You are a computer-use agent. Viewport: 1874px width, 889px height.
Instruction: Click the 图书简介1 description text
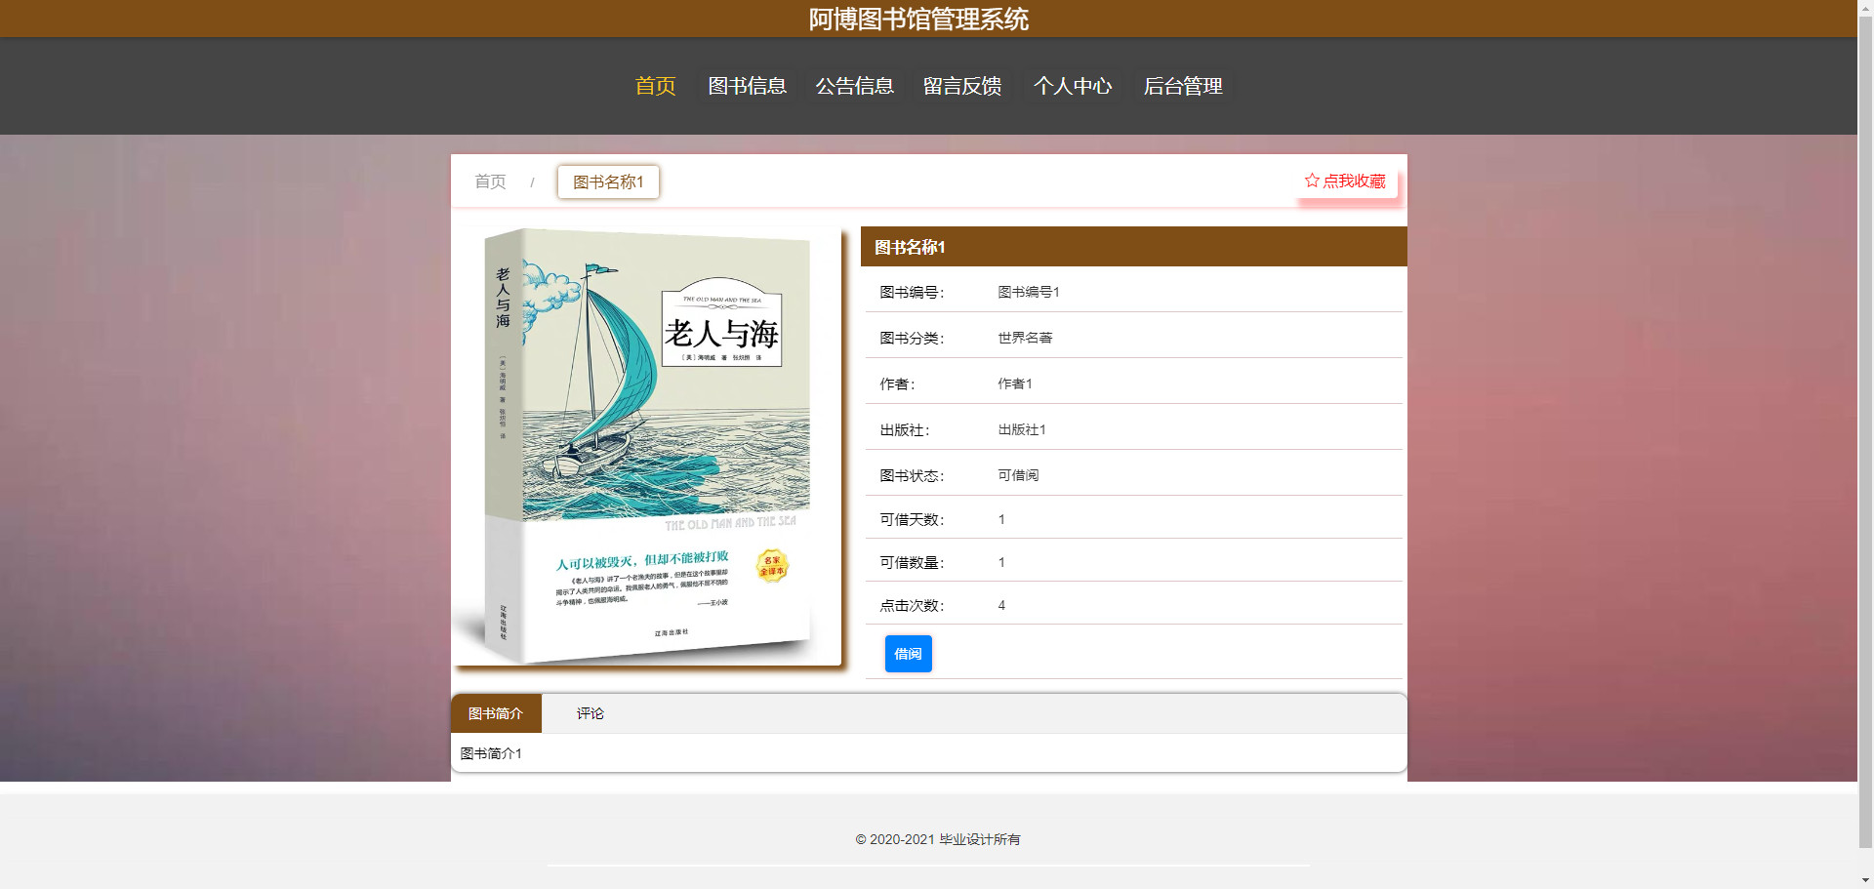click(491, 753)
